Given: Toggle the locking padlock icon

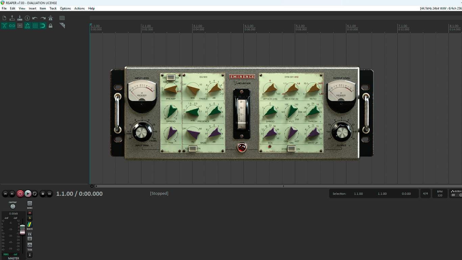Looking at the screenshot, I should (x=51, y=26).
